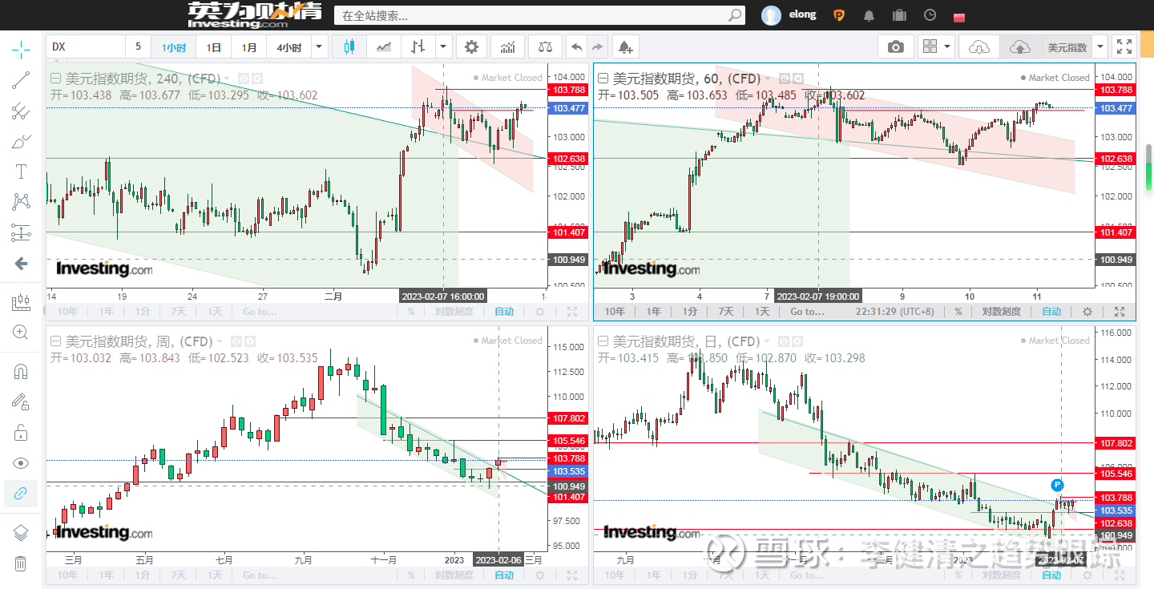1154x589 pixels.
Task: Create a price alert bell-plus
Action: coord(626,47)
